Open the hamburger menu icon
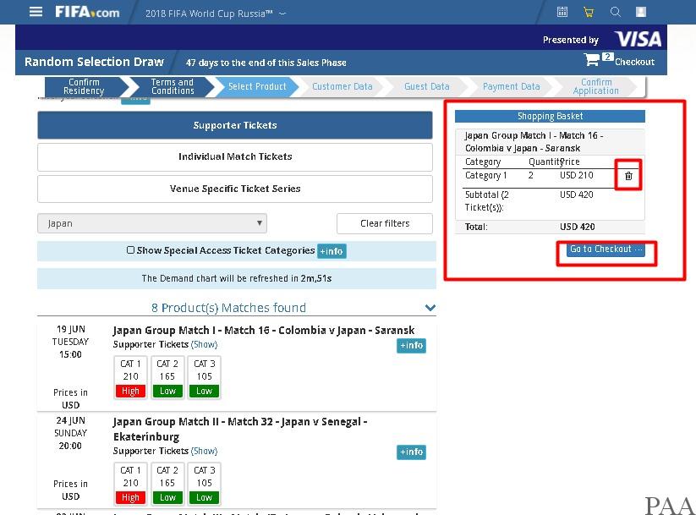696x515 pixels. pos(36,12)
